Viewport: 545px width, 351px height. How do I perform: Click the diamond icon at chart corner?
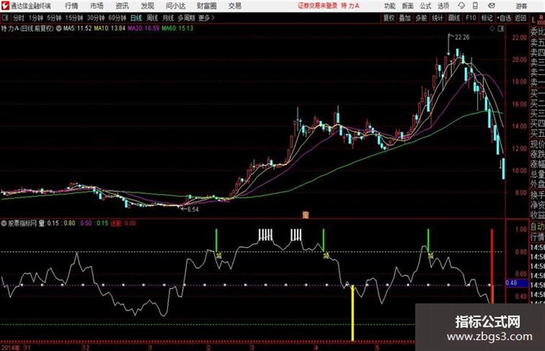coord(492,29)
